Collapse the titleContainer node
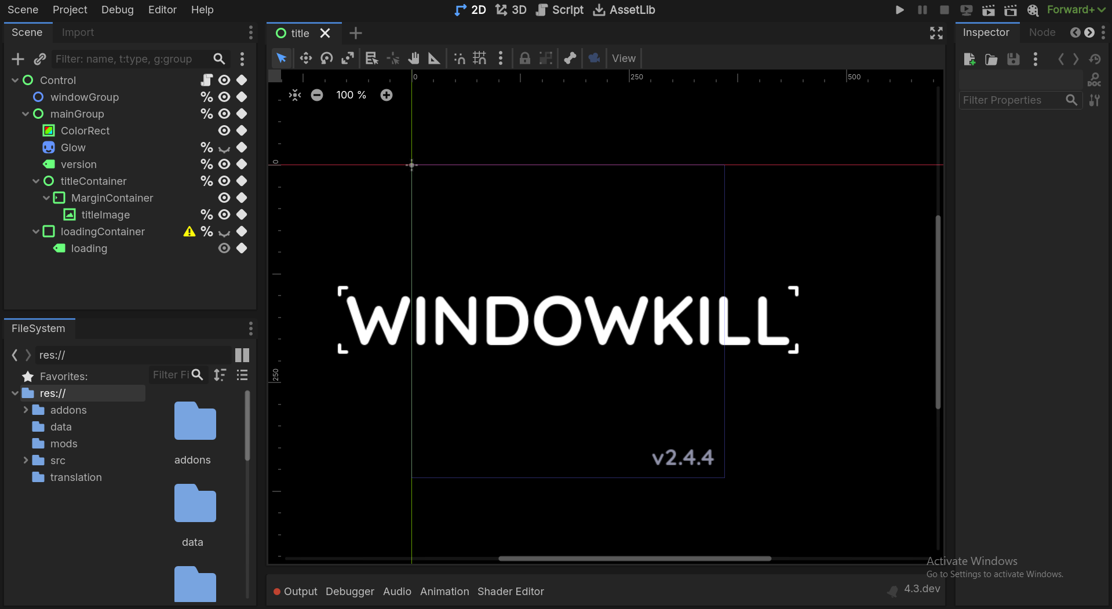 pyautogui.click(x=36, y=181)
